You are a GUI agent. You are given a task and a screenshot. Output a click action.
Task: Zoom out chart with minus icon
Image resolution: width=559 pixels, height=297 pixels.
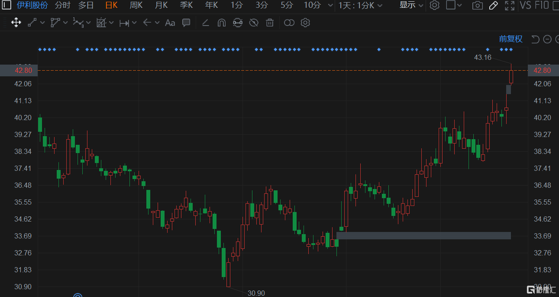tap(547, 39)
